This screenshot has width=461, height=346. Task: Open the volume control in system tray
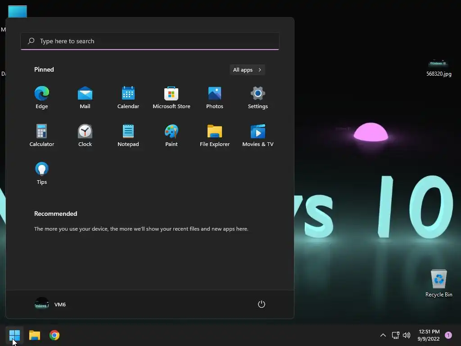[407, 335]
